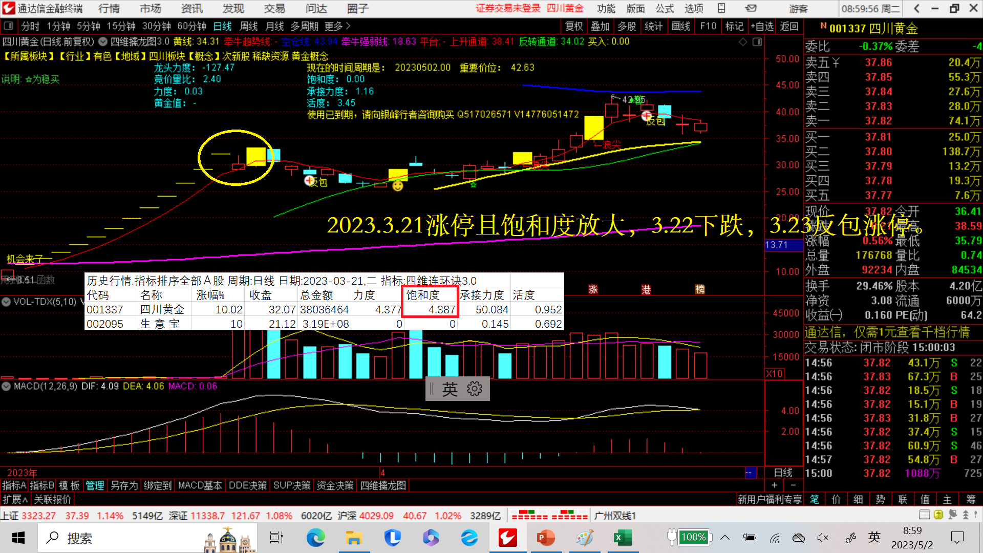Image resolution: width=983 pixels, height=553 pixels.
Task: Click the +自选 button
Action: 762,26
